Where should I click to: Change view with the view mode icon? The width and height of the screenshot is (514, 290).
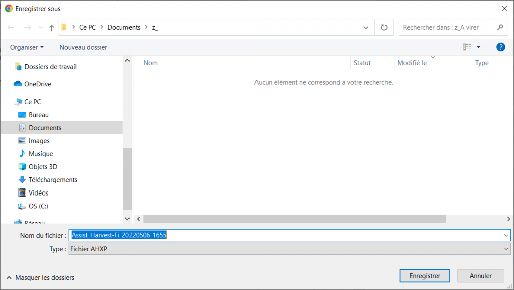467,47
